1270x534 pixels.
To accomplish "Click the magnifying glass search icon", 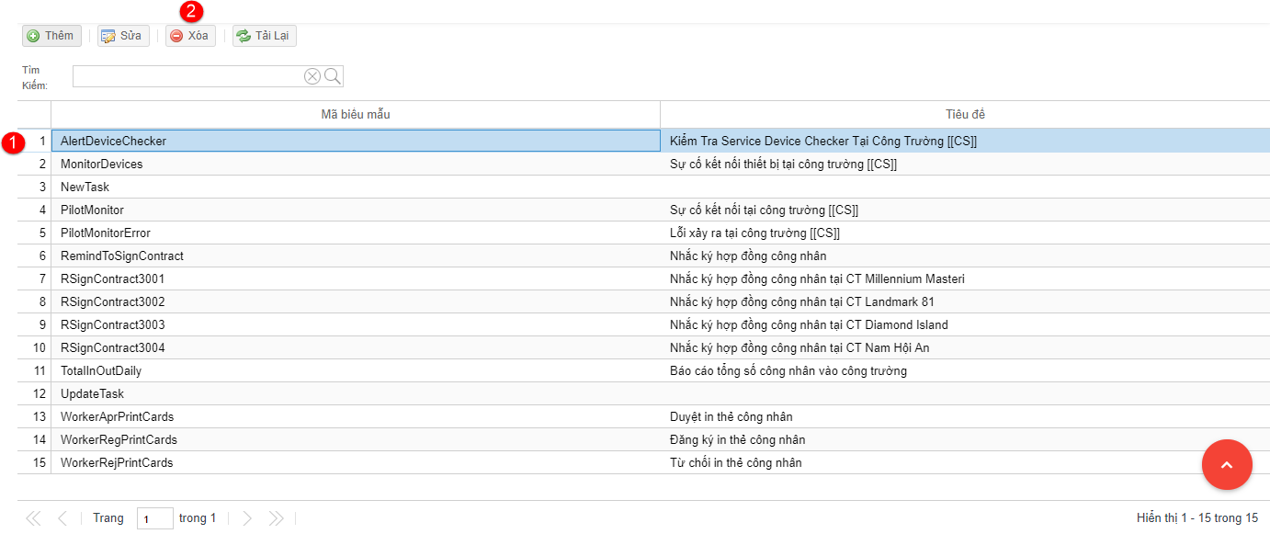I will click(x=333, y=76).
